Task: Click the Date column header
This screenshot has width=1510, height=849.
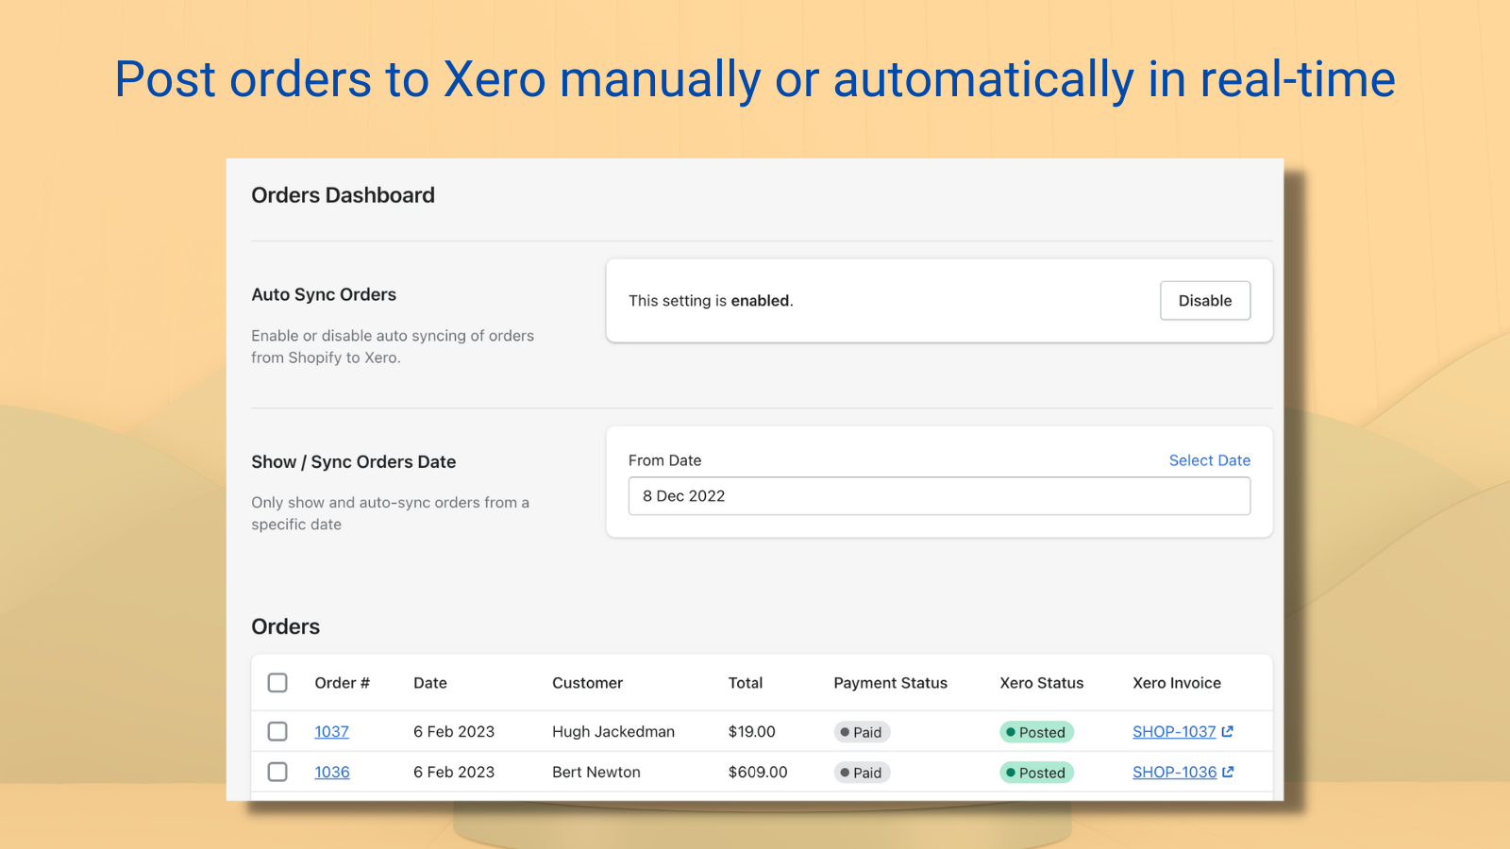Action: (x=430, y=683)
